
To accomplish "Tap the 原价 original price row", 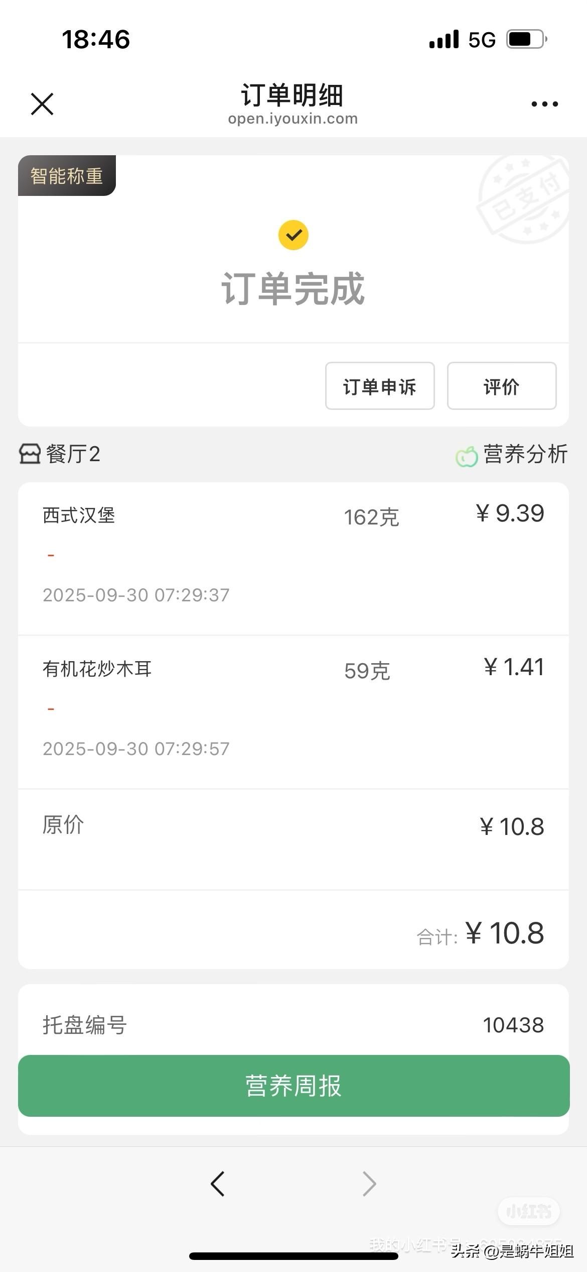I will tap(293, 839).
